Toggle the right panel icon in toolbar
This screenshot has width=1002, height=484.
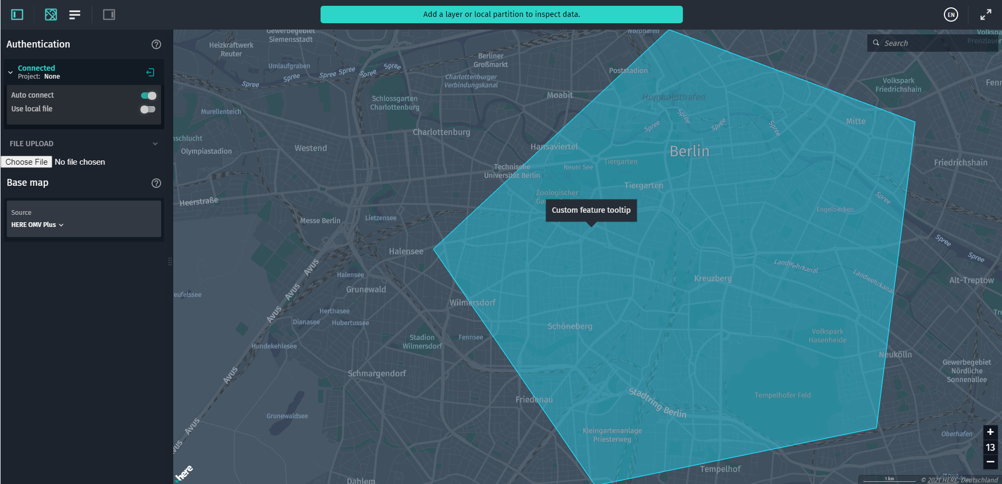109,14
